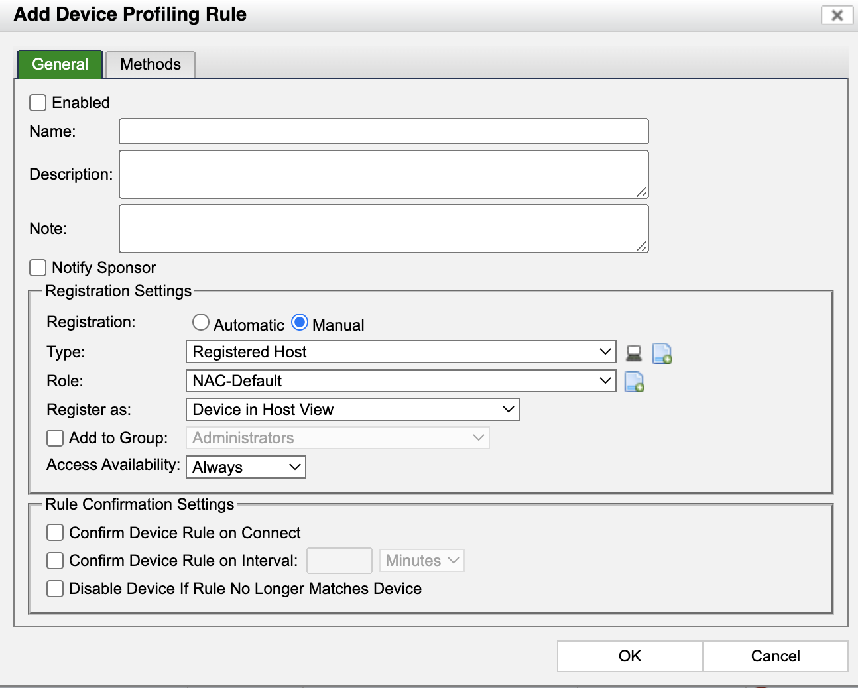
Task: Click into the Name text field
Action: [383, 131]
